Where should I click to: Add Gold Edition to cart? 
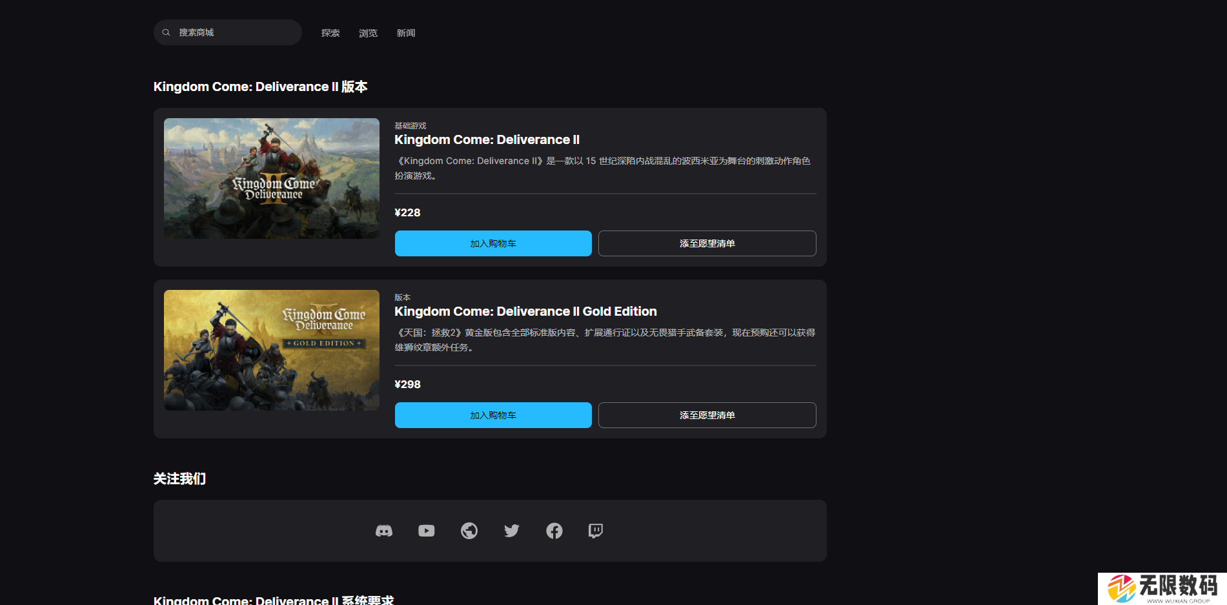click(x=493, y=415)
